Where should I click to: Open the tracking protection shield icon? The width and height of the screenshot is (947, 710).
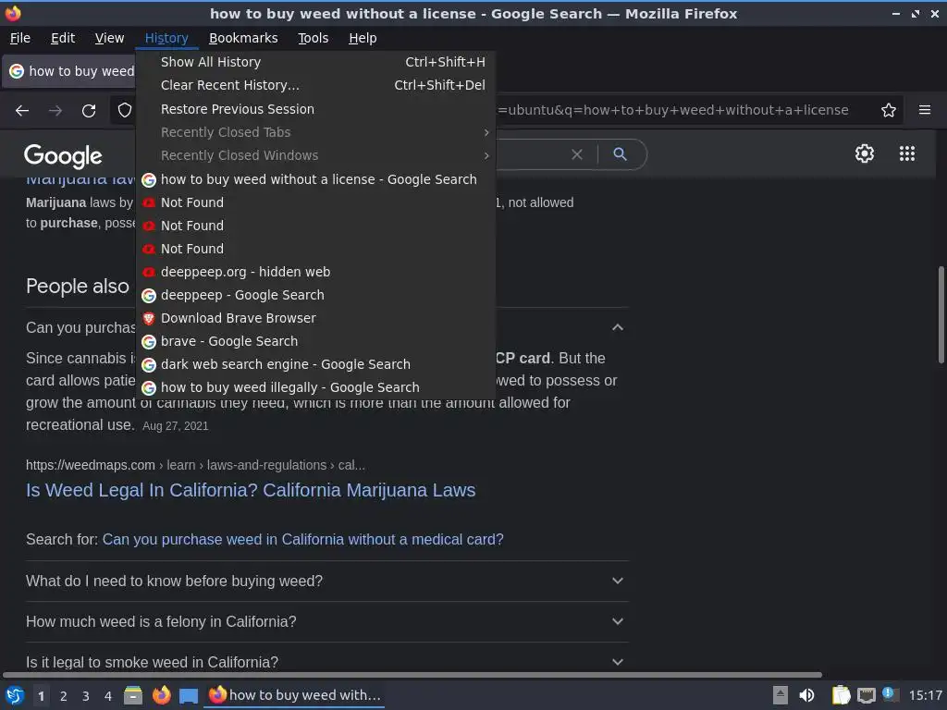point(125,111)
